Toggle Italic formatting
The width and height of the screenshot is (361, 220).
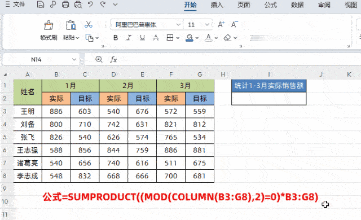[x=129, y=38]
